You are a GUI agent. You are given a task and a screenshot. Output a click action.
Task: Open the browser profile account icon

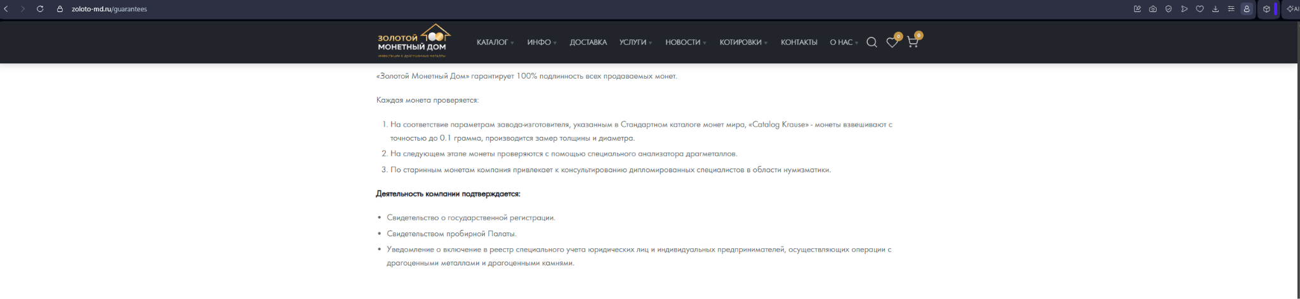coord(1247,9)
